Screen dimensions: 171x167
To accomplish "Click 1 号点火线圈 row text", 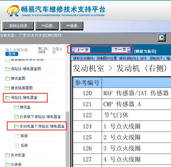I will click(122, 126).
